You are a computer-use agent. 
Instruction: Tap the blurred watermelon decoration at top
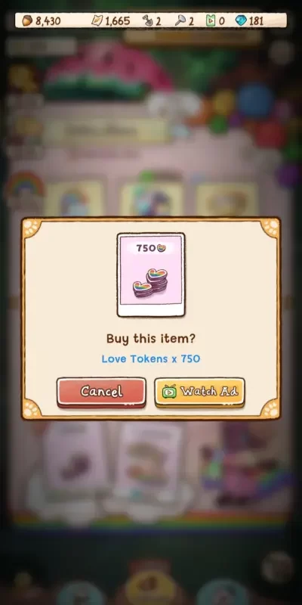(108, 70)
